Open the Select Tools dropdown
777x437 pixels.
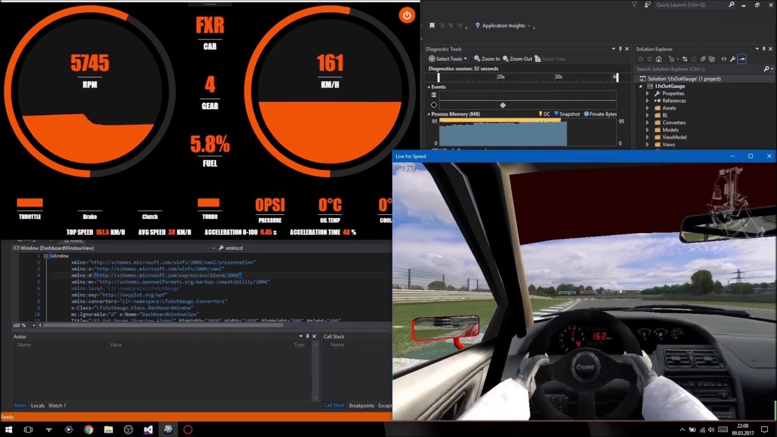pyautogui.click(x=448, y=59)
